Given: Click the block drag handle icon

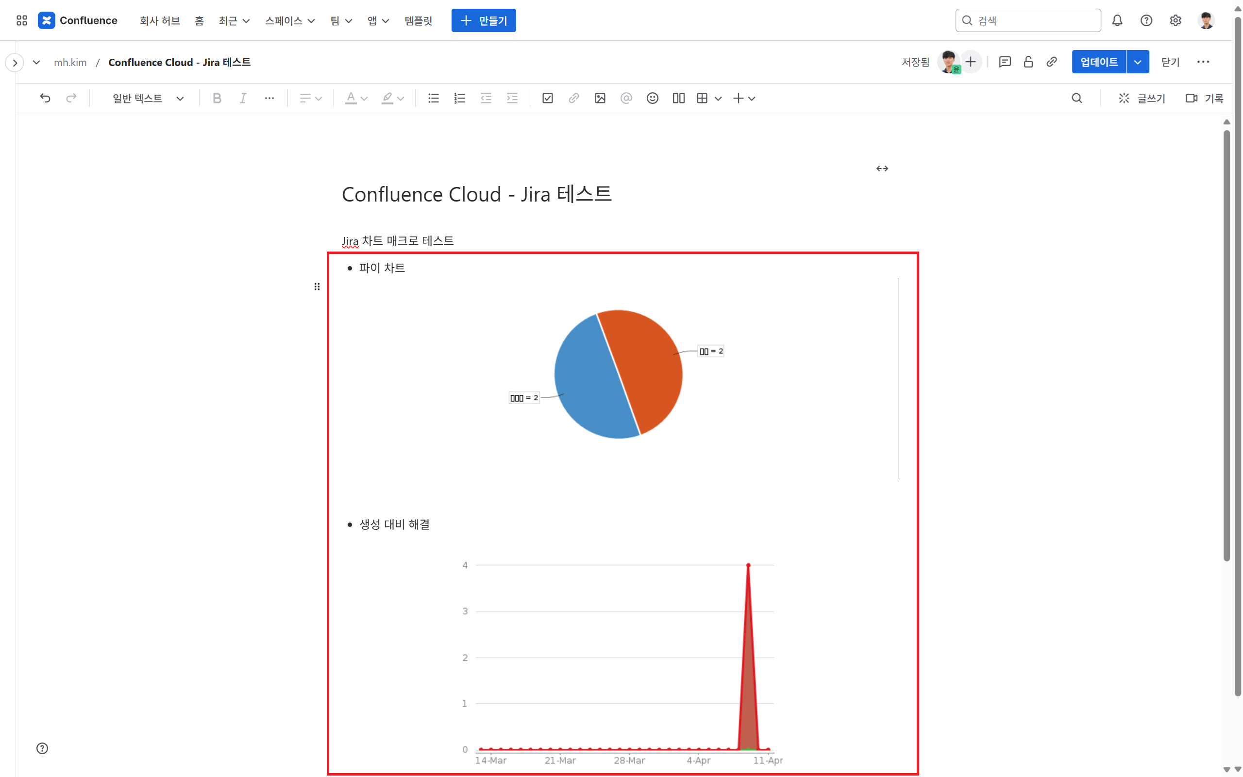Looking at the screenshot, I should 317,287.
